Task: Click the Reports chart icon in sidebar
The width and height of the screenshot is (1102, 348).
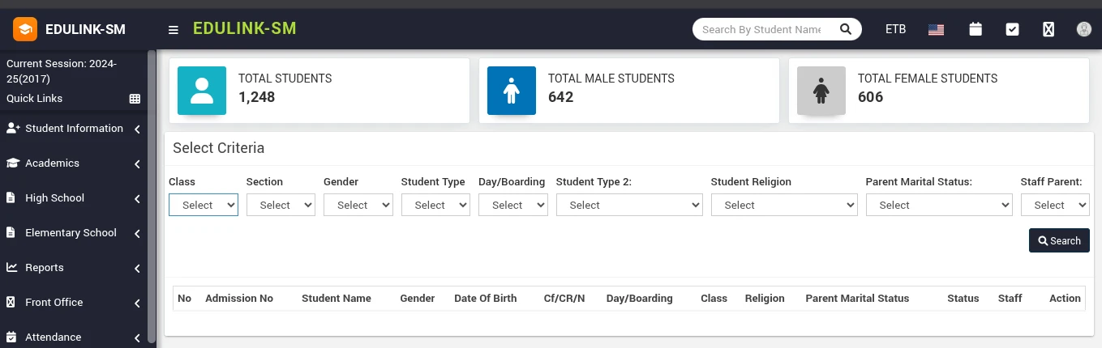Action: coord(12,267)
